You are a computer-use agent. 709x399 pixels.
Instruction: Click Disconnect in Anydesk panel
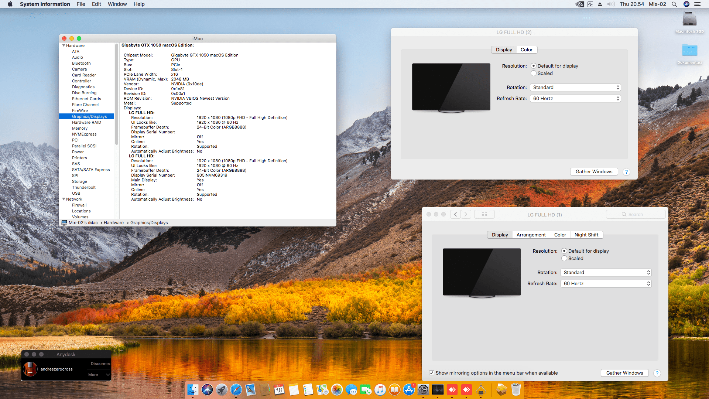[x=100, y=364]
